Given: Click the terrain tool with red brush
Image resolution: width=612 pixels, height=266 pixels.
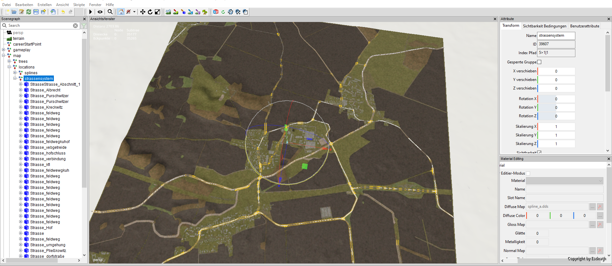Looking at the screenshot, I should click(176, 12).
